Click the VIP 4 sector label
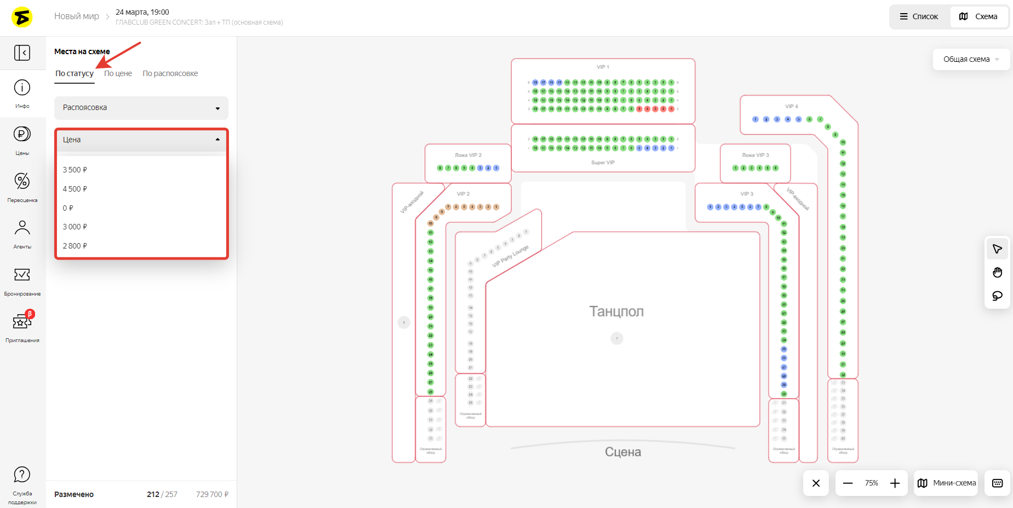This screenshot has width=1013, height=508. 791,106
